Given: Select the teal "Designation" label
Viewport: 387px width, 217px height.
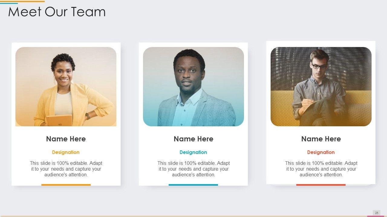Looking at the screenshot, I should tap(193, 152).
